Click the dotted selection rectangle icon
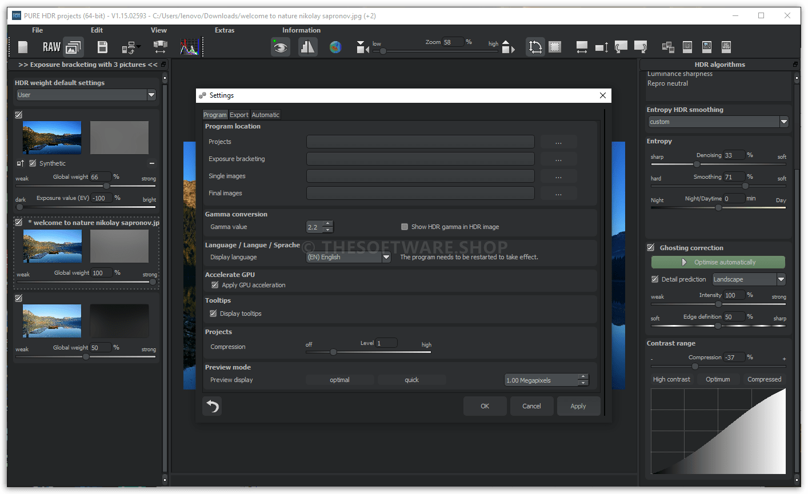This screenshot has height=494, width=808. click(555, 47)
